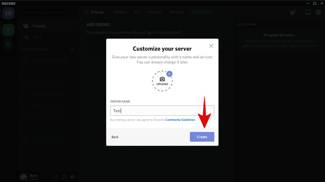
Task: Open Nitro in the left panel
Action: 48,37
